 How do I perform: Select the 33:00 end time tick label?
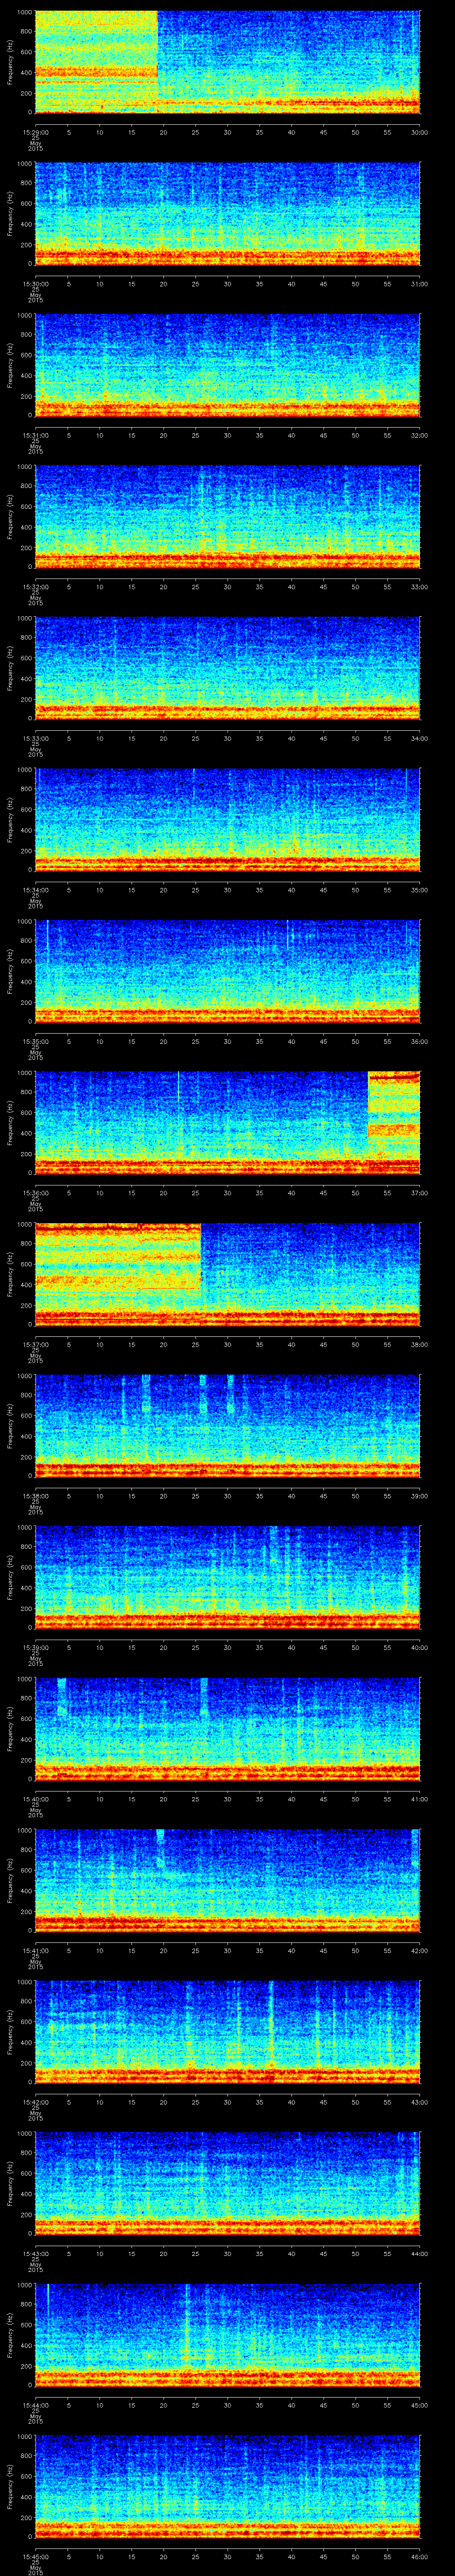(x=420, y=587)
